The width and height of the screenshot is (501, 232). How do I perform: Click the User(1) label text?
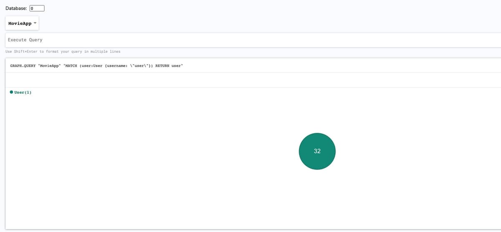click(23, 92)
